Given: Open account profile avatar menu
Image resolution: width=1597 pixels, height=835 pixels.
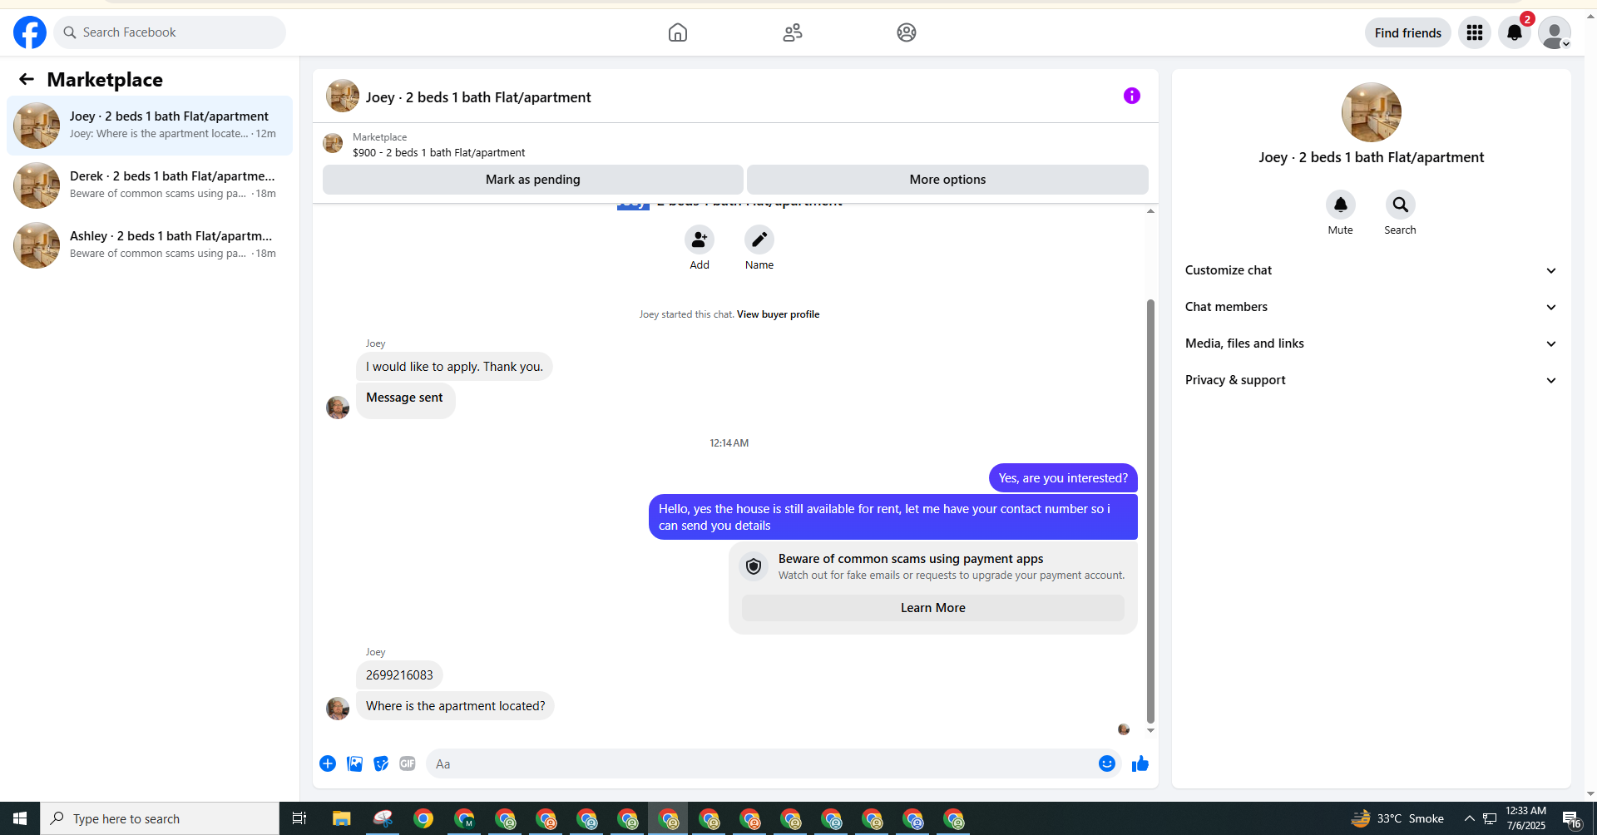Looking at the screenshot, I should coord(1555,32).
